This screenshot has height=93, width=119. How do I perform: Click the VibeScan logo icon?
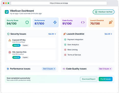click(7, 12)
